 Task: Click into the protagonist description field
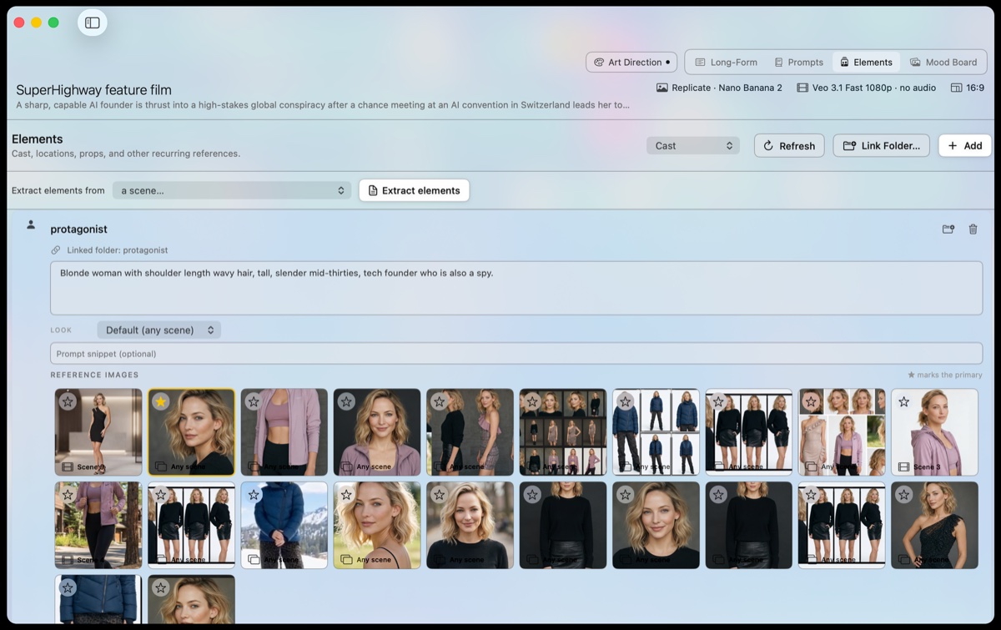516,288
